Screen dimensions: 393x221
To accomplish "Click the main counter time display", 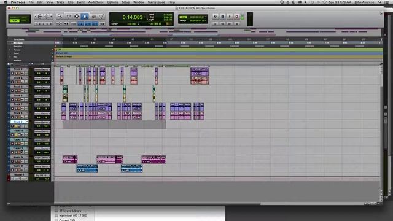I will pos(133,17).
